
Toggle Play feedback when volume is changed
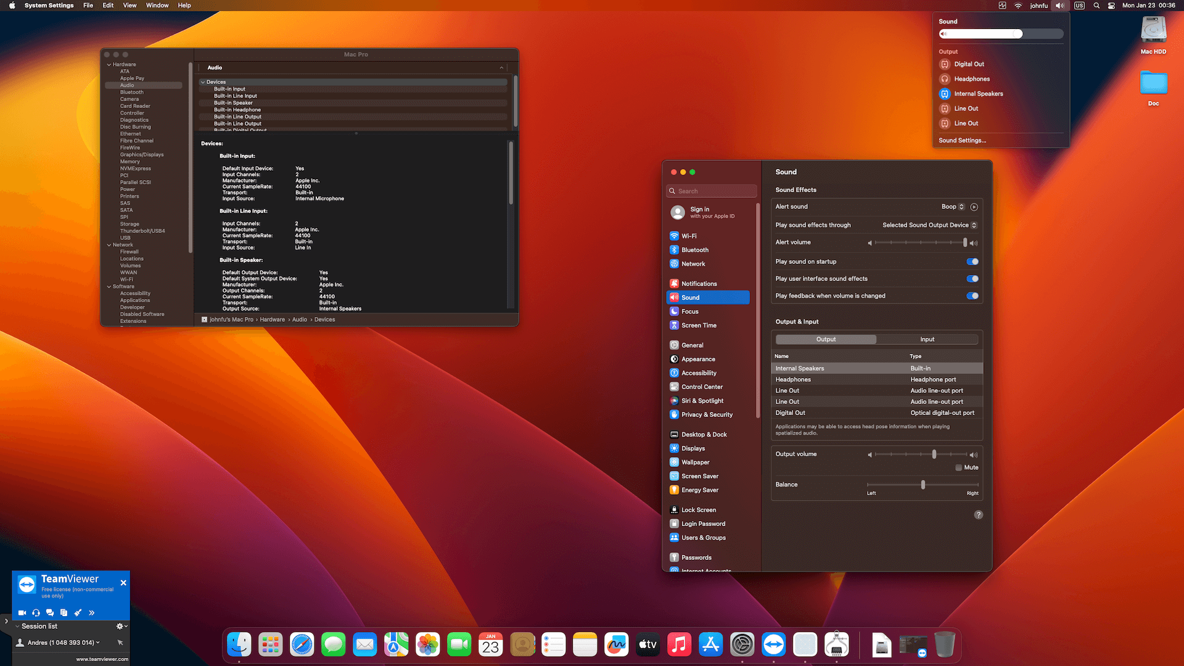[972, 296]
